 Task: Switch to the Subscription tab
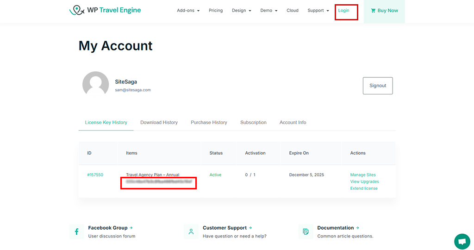pyautogui.click(x=253, y=122)
